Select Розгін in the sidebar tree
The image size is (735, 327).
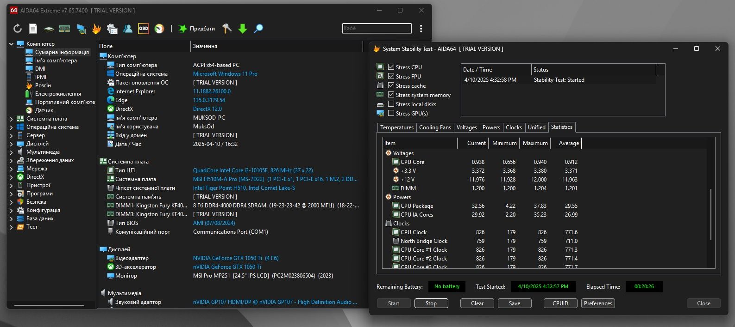43,85
